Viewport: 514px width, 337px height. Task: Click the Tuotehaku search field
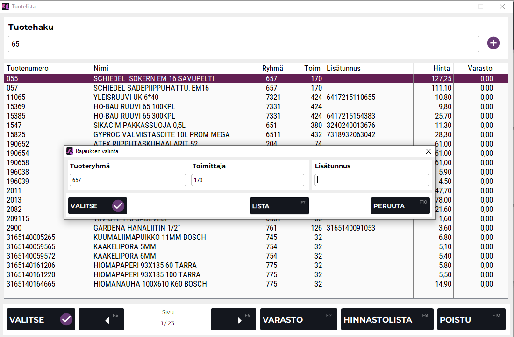click(243, 44)
